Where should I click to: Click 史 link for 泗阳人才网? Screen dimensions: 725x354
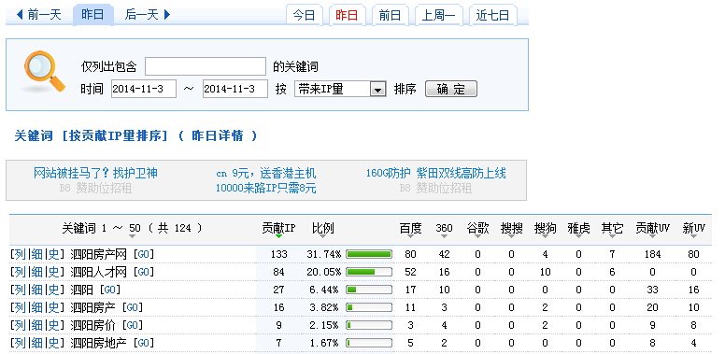point(54,272)
